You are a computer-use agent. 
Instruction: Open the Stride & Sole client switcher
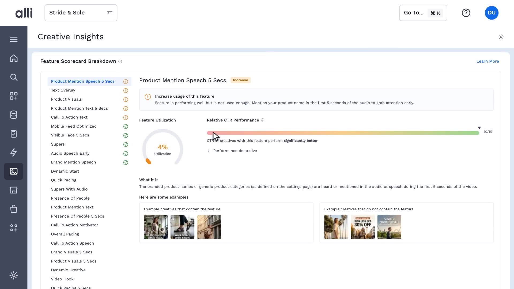(x=81, y=13)
